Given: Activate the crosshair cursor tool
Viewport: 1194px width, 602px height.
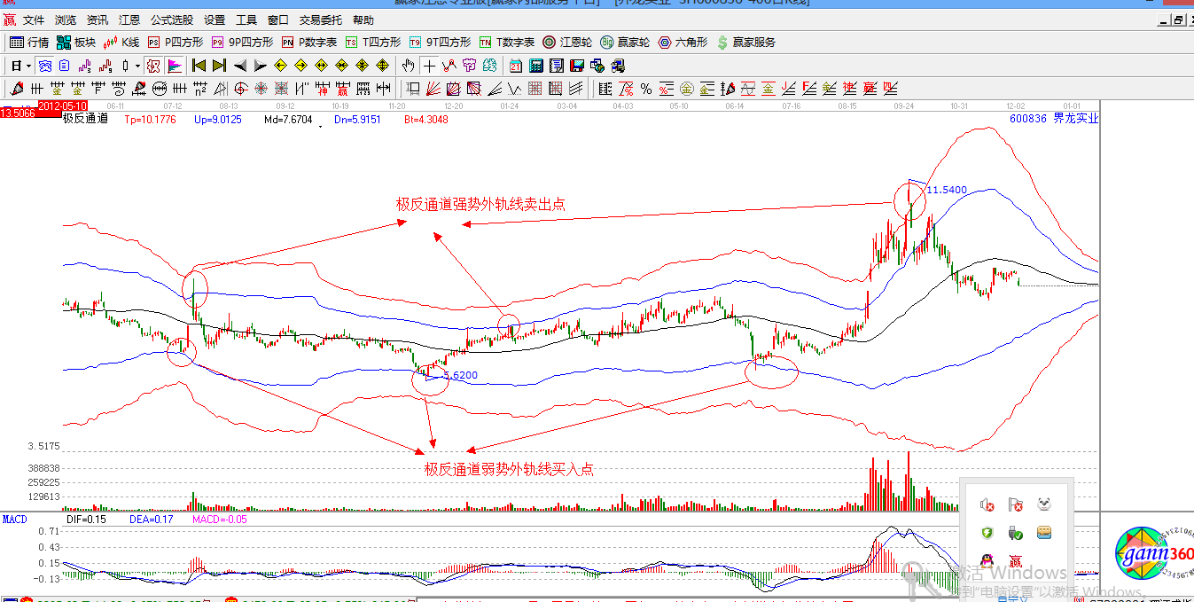Looking at the screenshot, I should coord(429,66).
